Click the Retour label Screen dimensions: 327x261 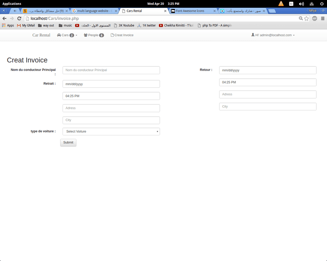206,70
